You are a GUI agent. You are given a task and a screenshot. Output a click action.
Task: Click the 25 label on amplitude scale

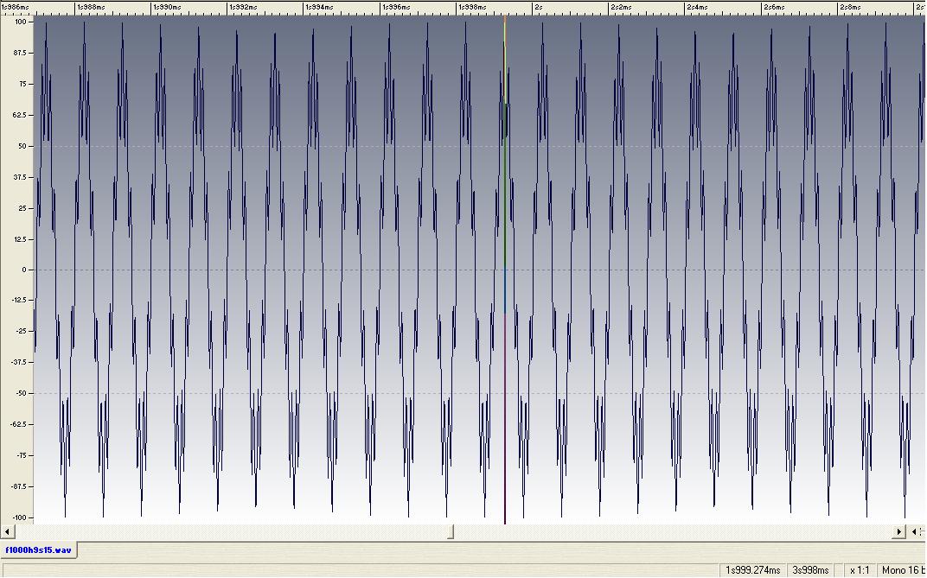tap(22, 208)
